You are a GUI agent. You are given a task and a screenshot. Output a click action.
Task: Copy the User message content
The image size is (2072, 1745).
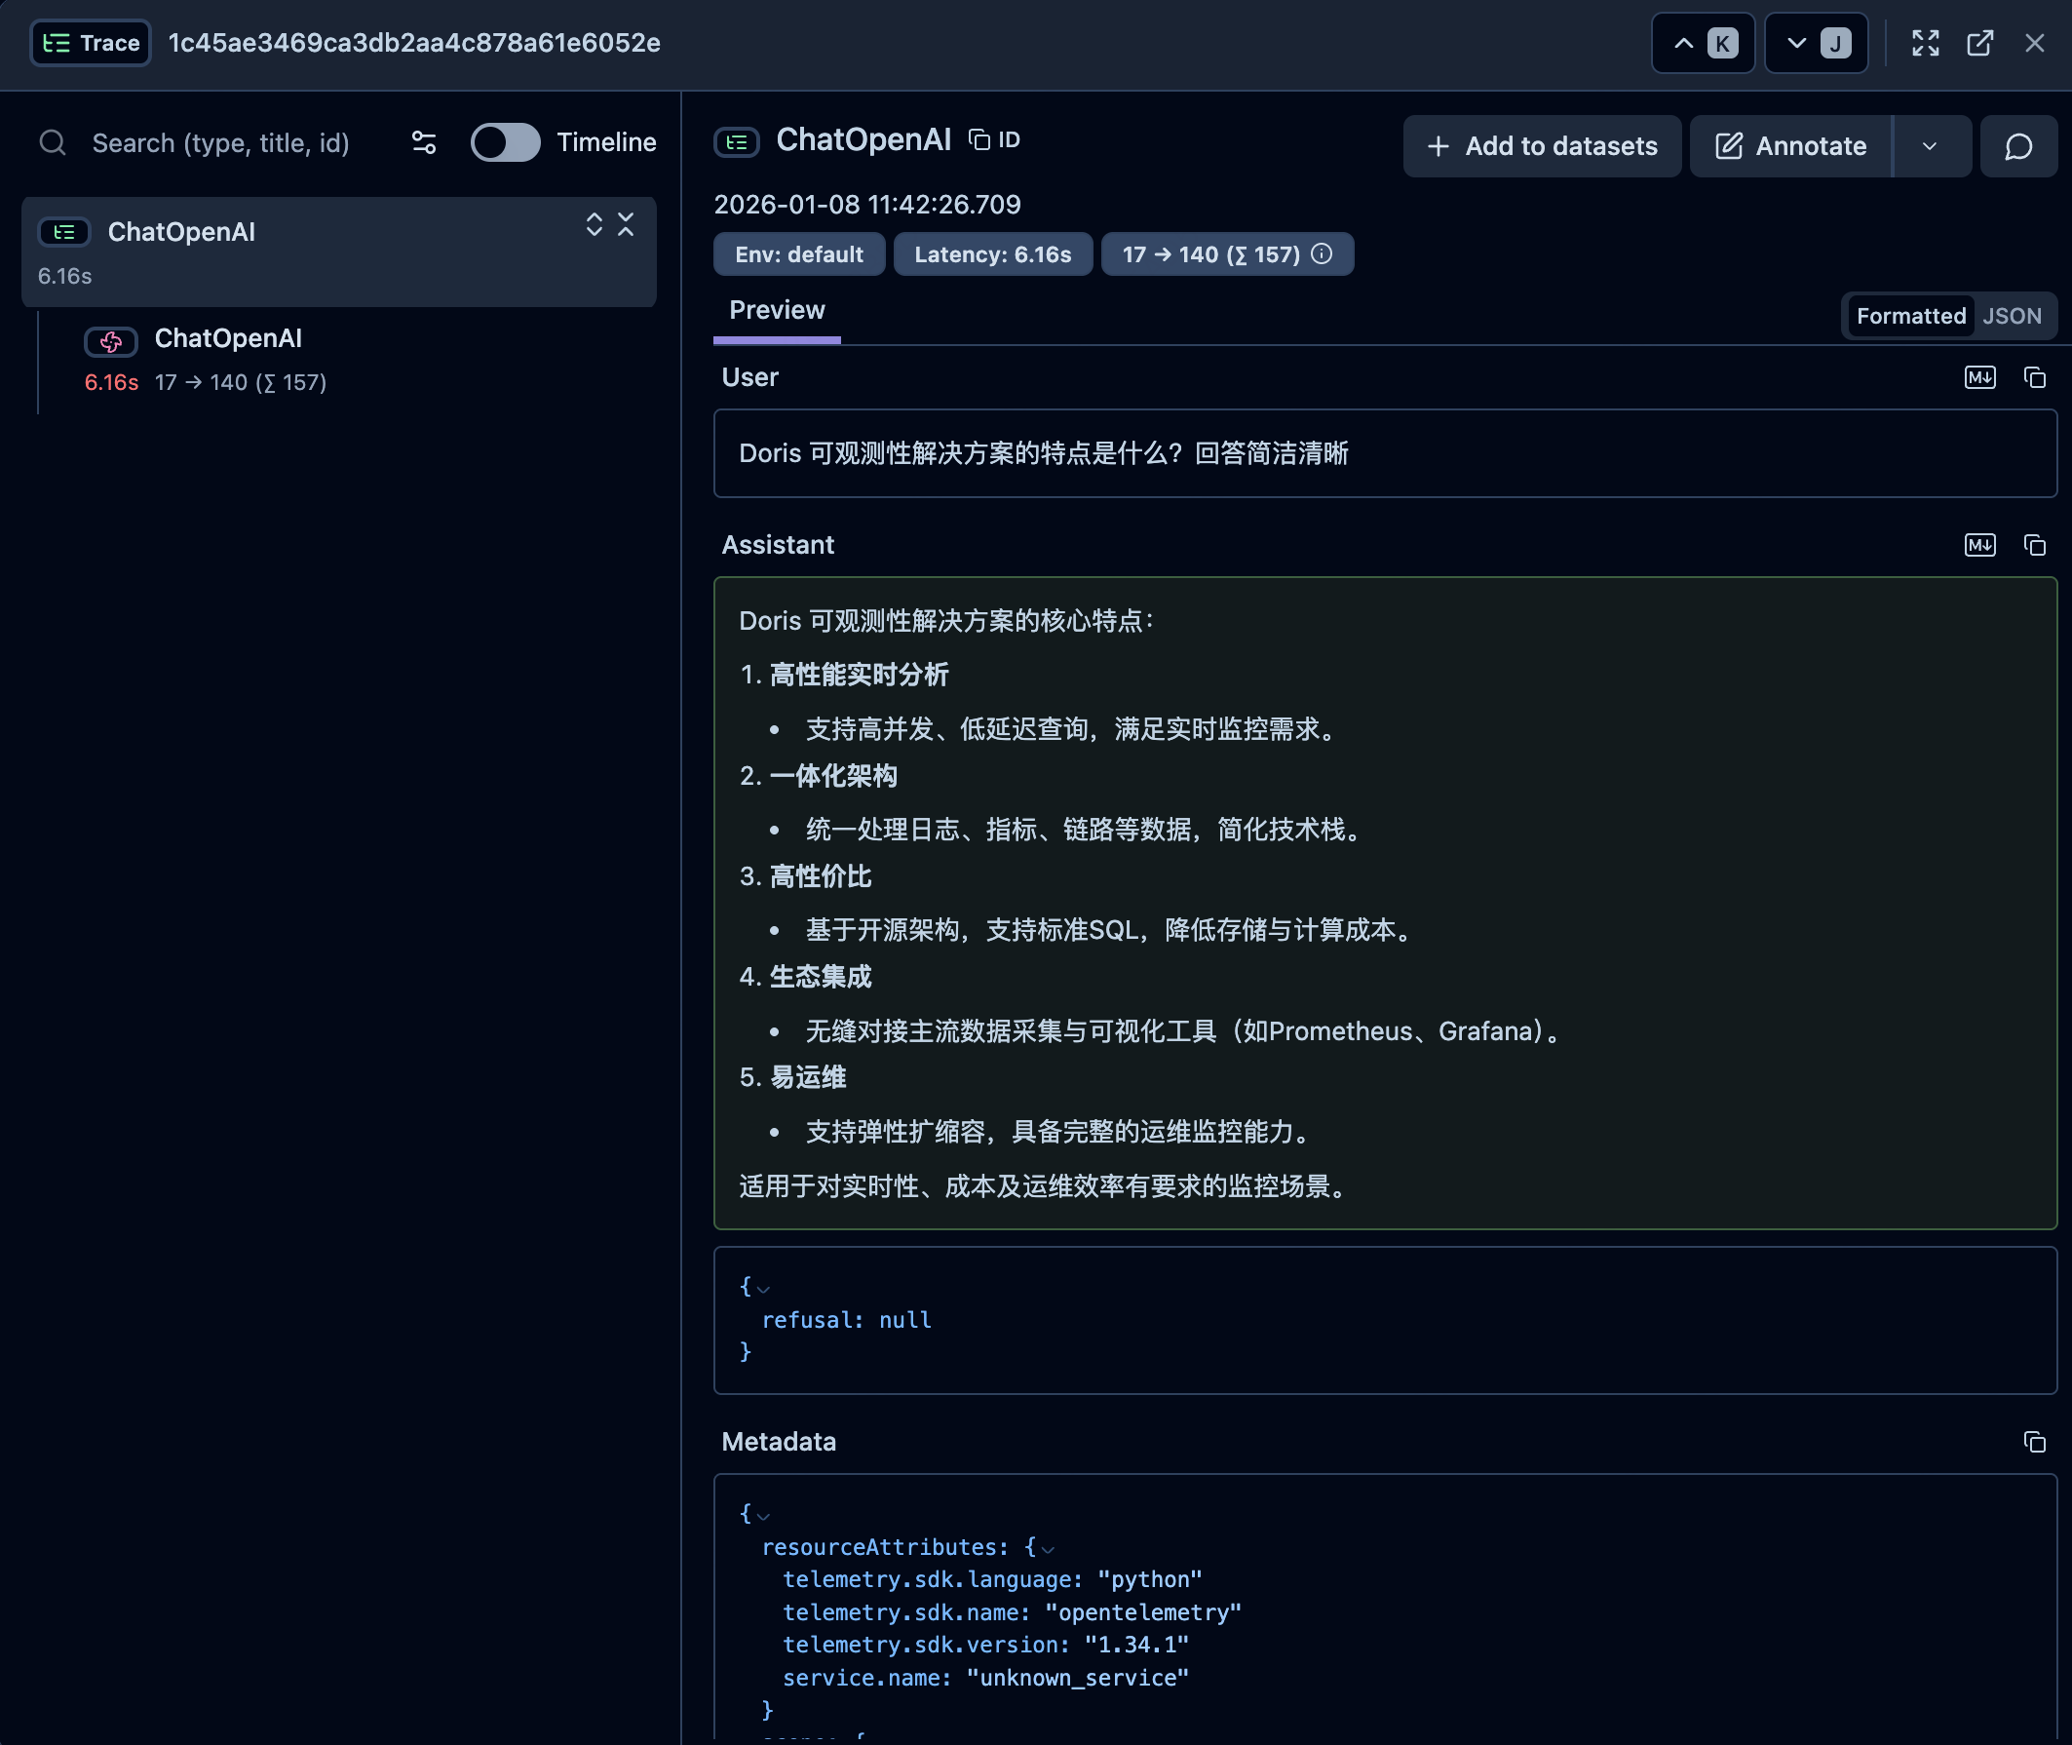click(x=2033, y=377)
